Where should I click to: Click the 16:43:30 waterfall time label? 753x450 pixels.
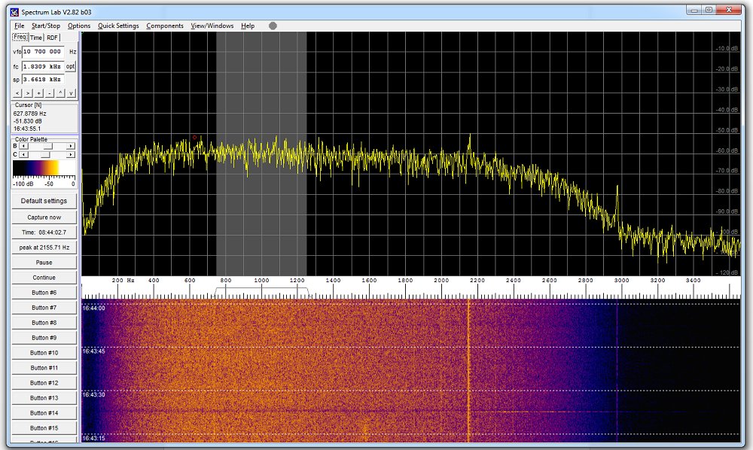93,395
